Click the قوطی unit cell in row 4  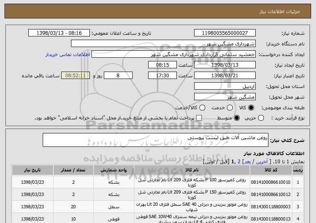pyautogui.click(x=114, y=219)
